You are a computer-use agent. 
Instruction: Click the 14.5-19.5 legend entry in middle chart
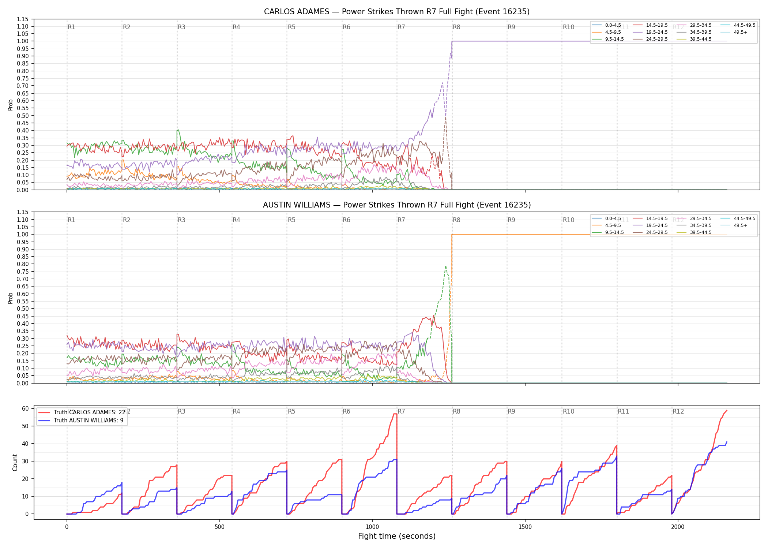(650, 219)
